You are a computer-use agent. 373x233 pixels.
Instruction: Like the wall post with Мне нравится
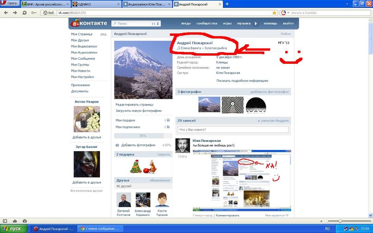(277, 215)
